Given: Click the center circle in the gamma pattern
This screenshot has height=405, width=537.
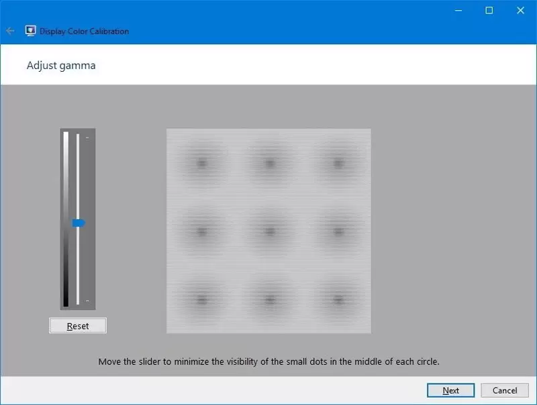Looking at the screenshot, I should point(269,231).
